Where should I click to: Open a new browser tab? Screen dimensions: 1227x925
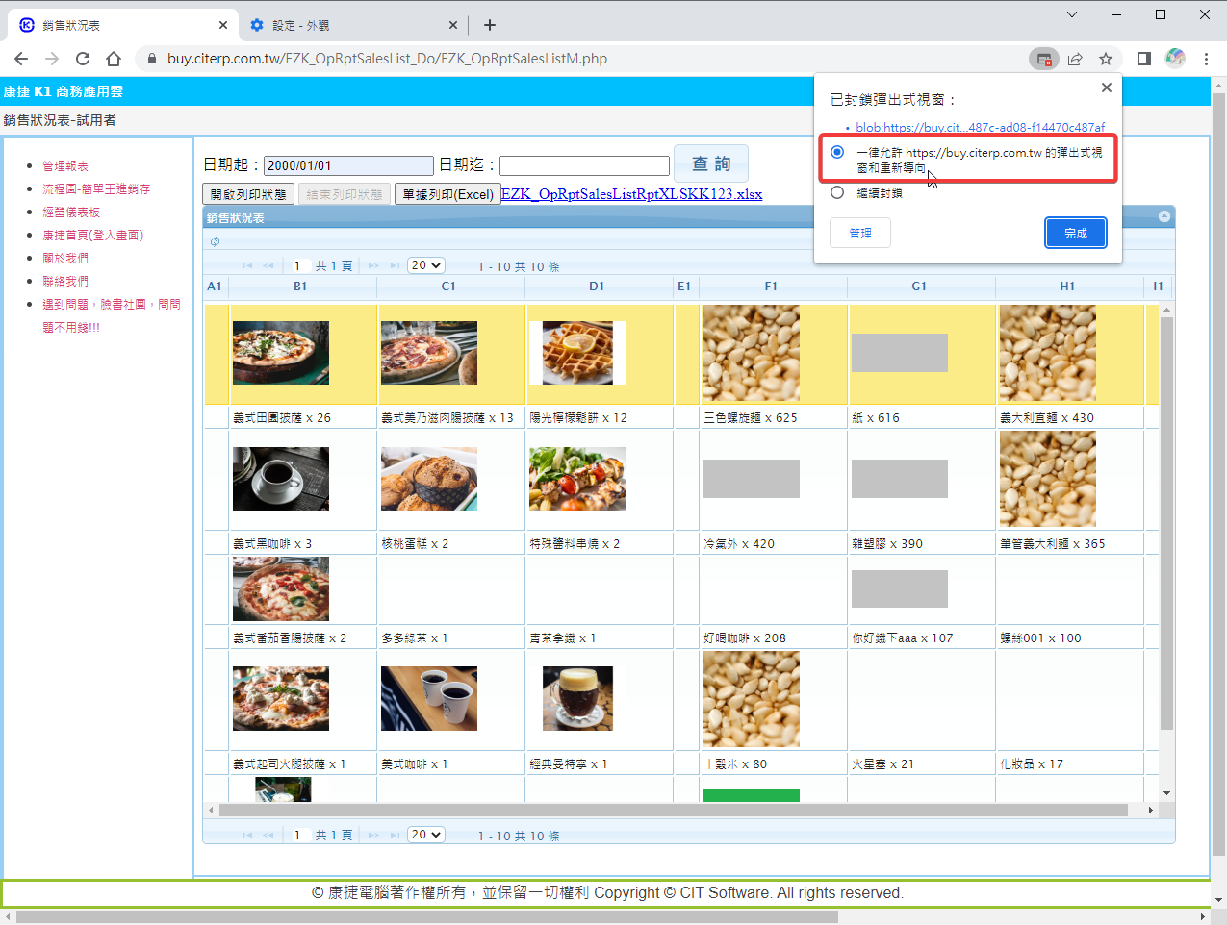tap(490, 25)
